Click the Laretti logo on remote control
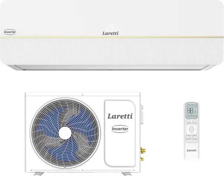 (191, 150)
